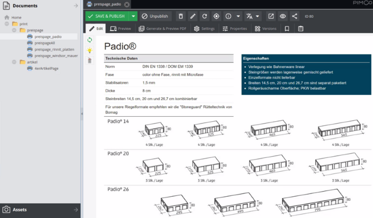The width and height of the screenshot is (373, 218).
Task: Click the Padio 14 row label
Action: coord(118,121)
